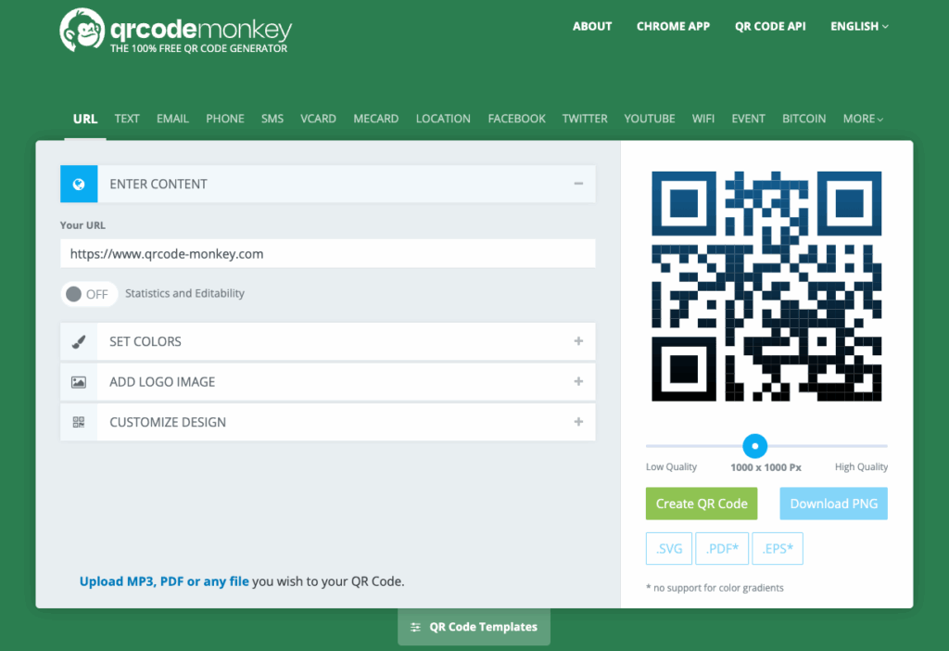This screenshot has height=651, width=949.
Task: Click the picture icon next to Add Logo Image
Action: tap(79, 381)
